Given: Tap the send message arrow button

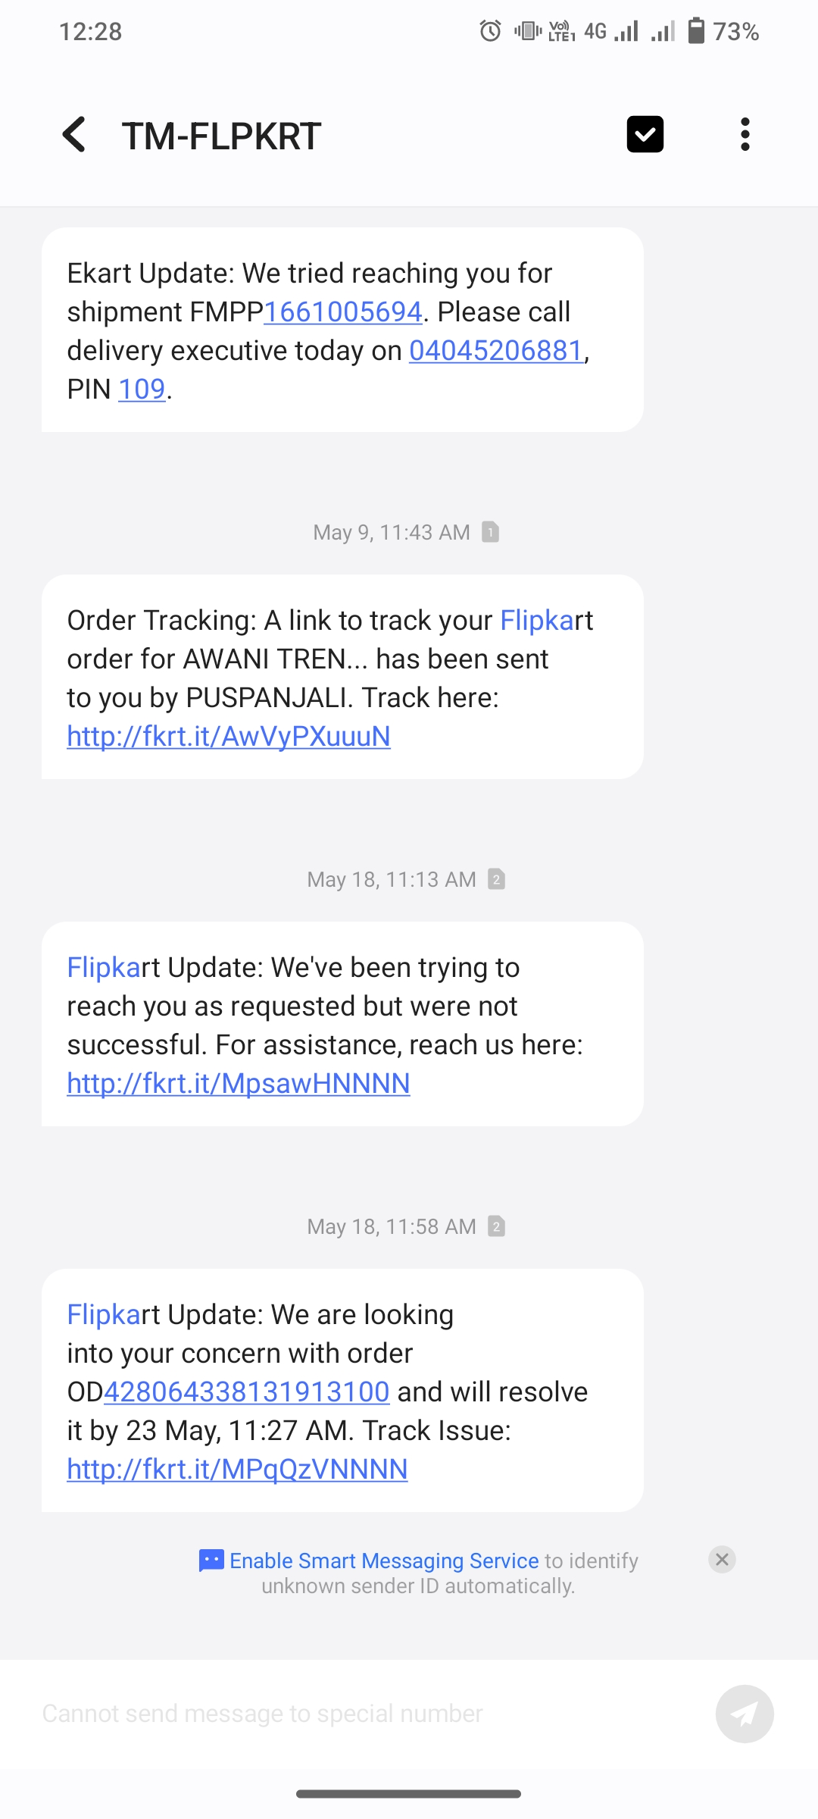Looking at the screenshot, I should tap(745, 1714).
